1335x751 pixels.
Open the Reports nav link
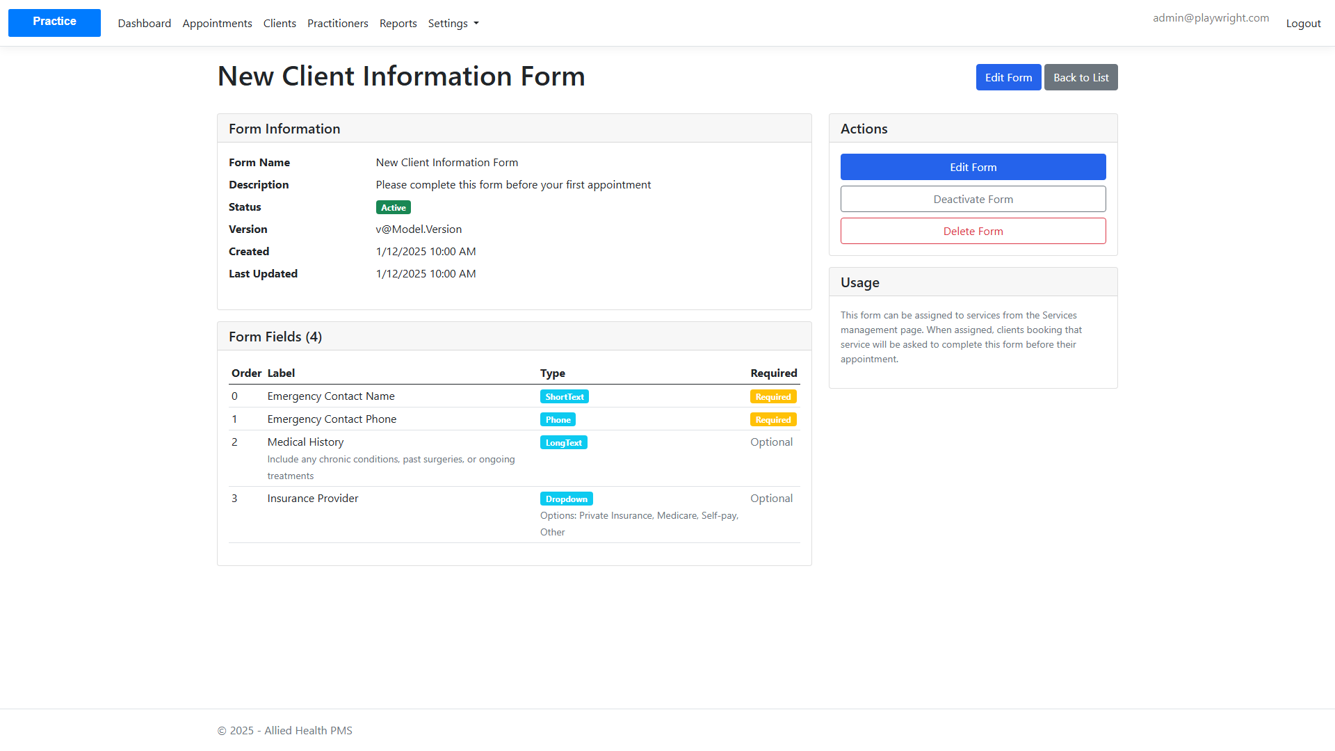[x=398, y=23]
